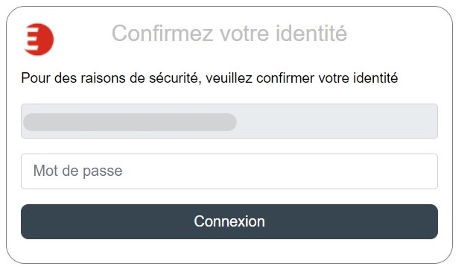Click the word sécurité in the instructions
Screen dimensions: 470x272
pyautogui.click(x=175, y=78)
